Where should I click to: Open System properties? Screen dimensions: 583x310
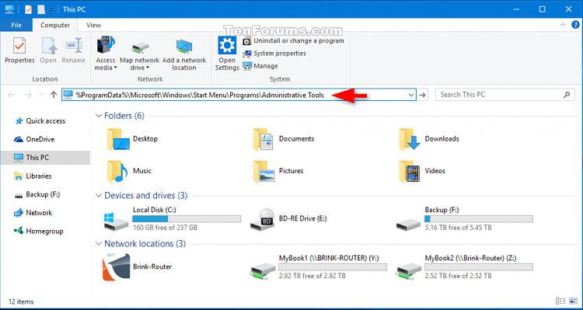pos(274,54)
